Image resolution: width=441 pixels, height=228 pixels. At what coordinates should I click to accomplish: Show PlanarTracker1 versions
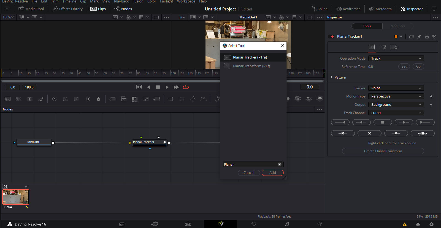411,37
